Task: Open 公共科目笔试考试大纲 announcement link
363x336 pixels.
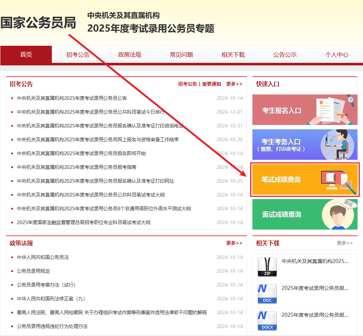Action: 91,195
